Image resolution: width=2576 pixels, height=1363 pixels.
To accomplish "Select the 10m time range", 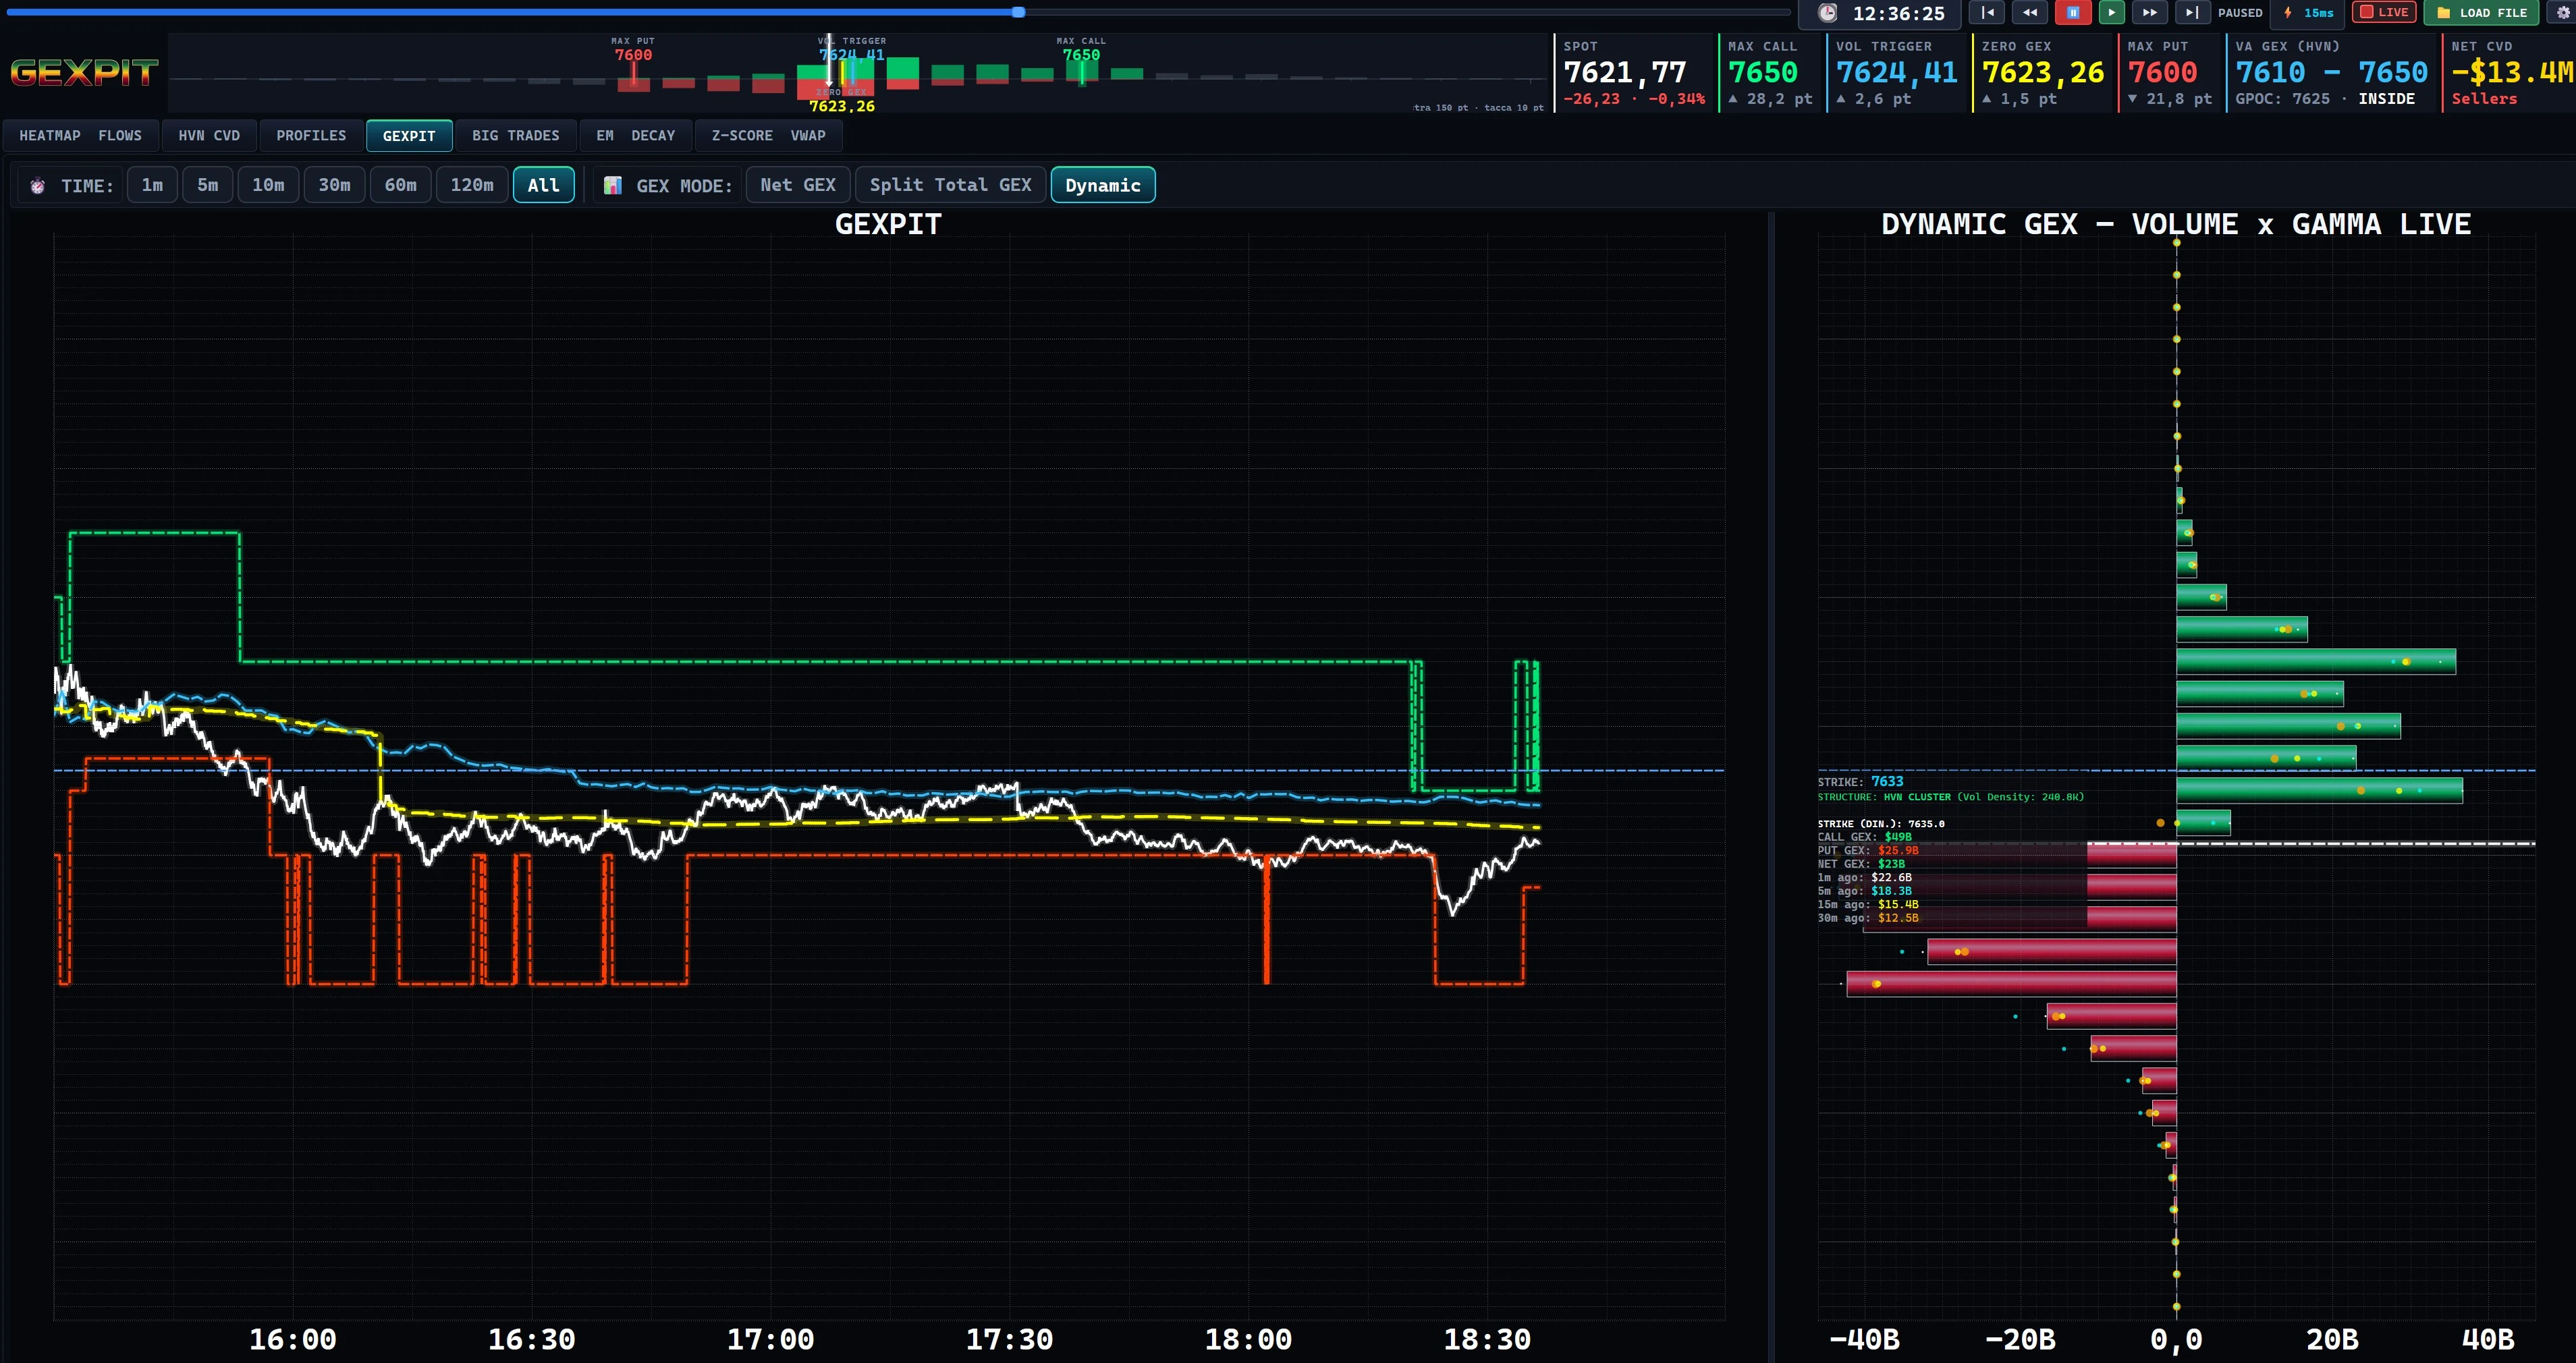I will (268, 185).
